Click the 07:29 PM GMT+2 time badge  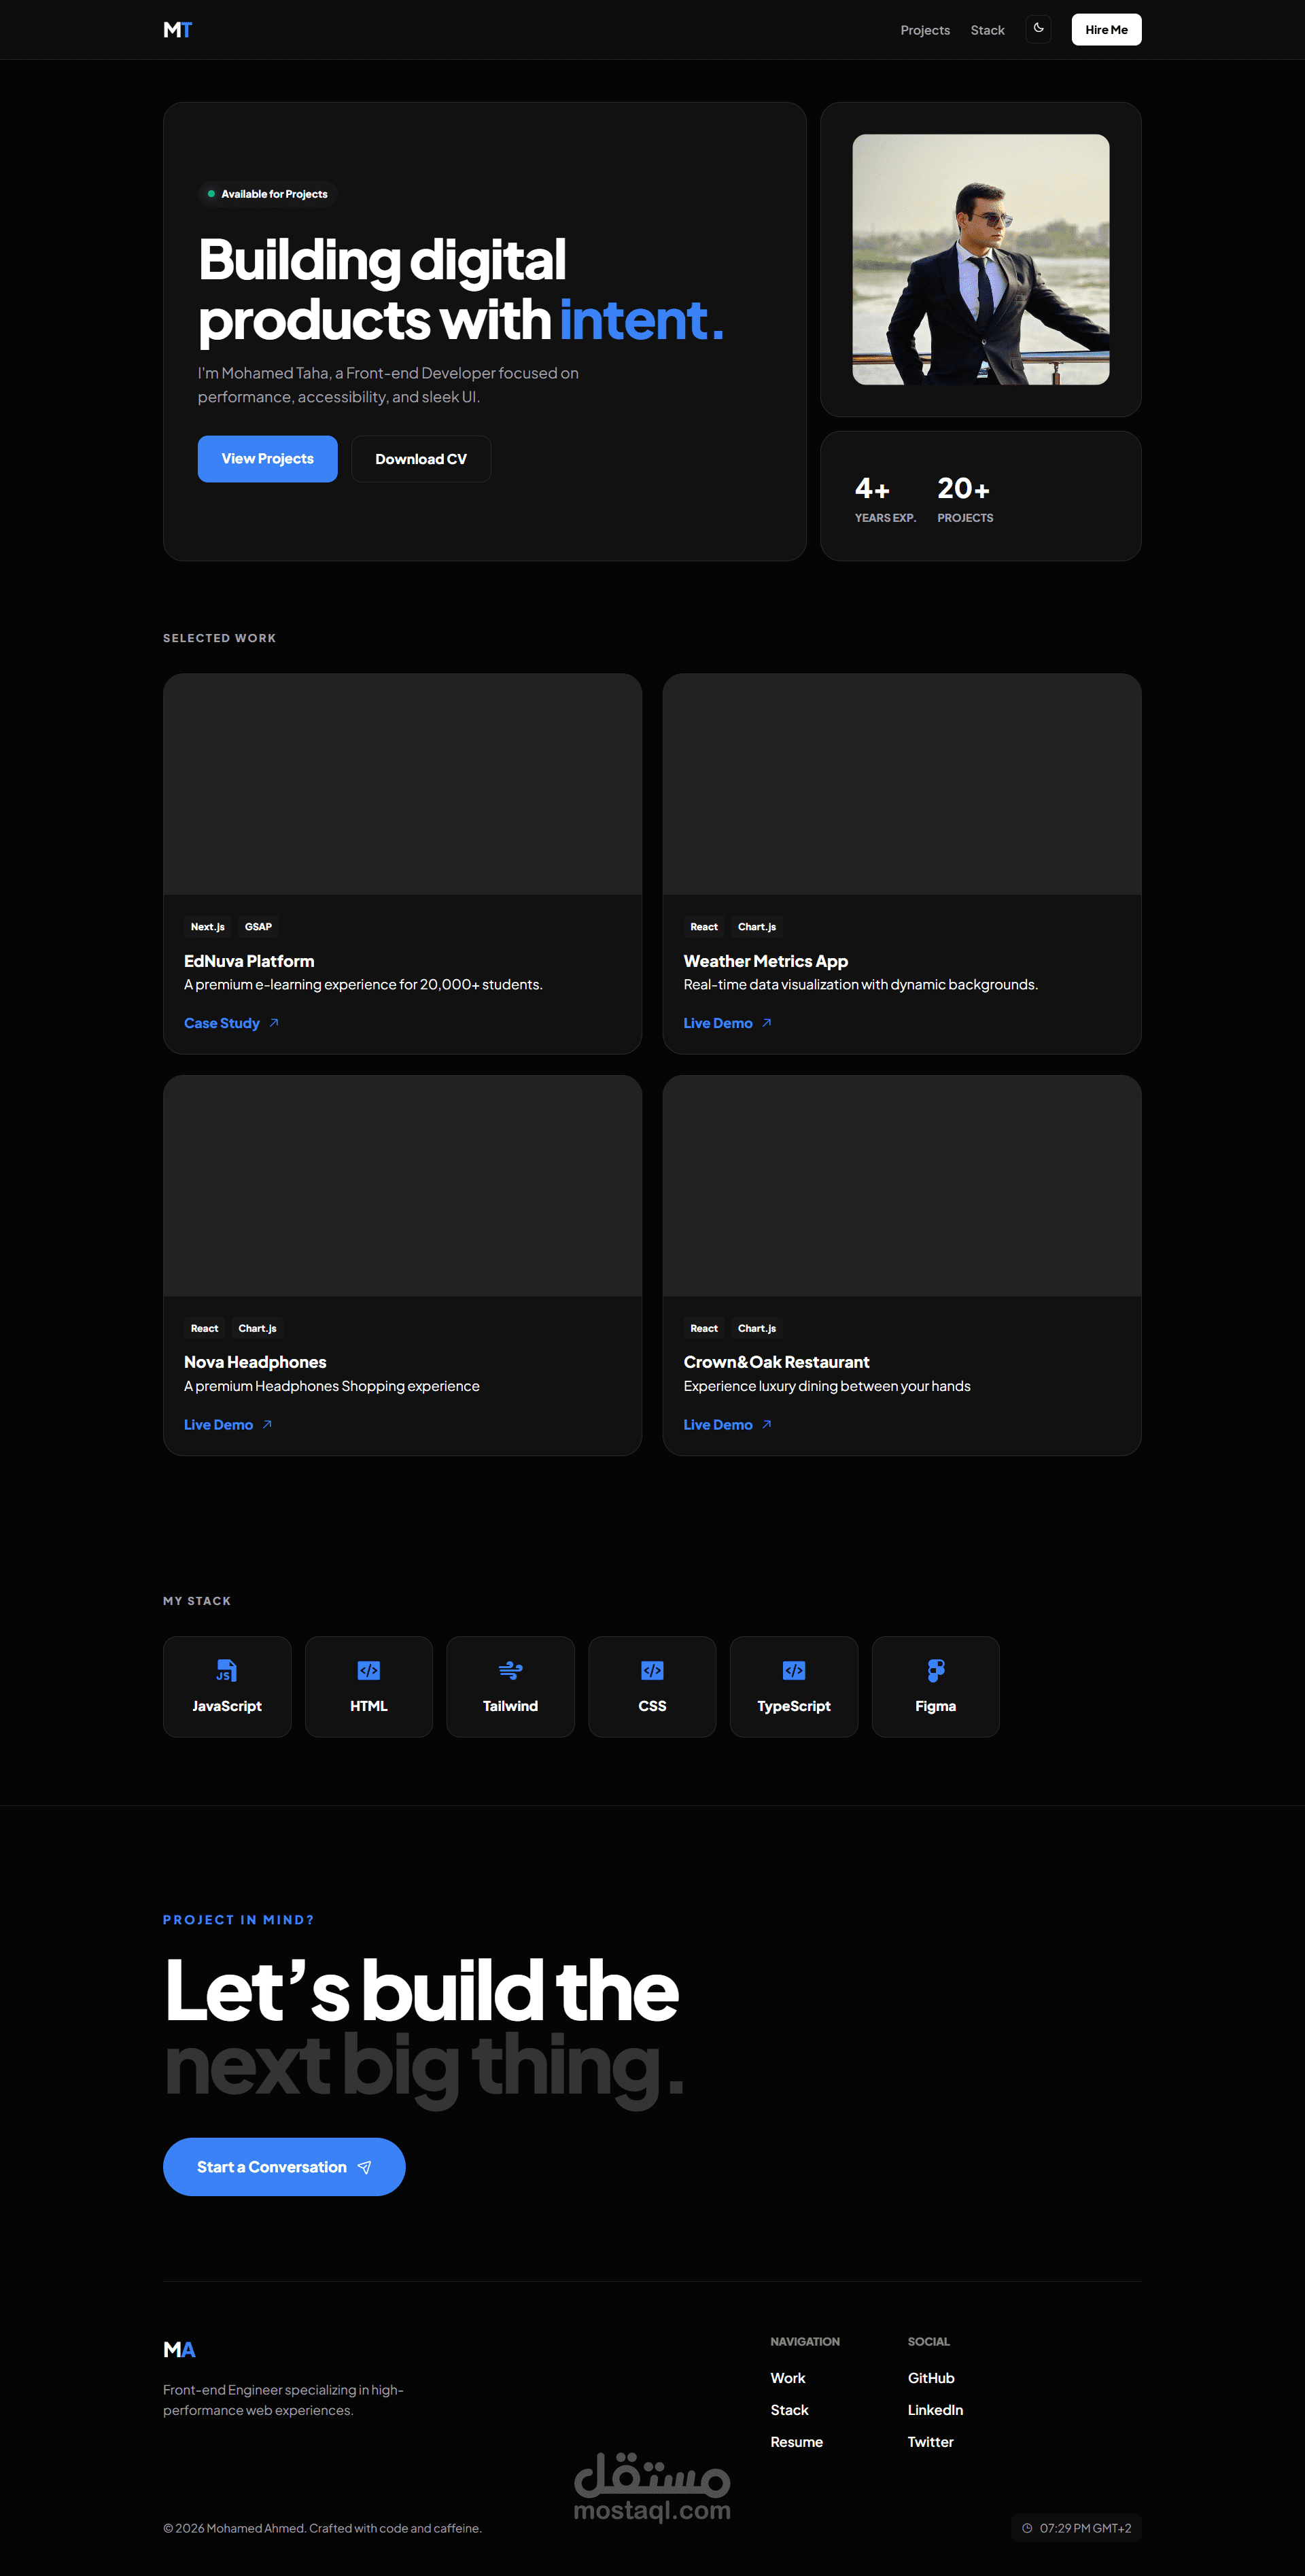pyautogui.click(x=1076, y=2528)
